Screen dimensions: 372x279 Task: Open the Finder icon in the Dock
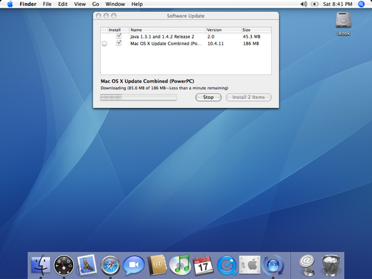click(x=41, y=265)
